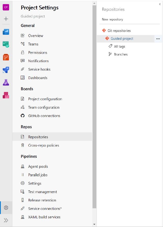Image resolution: width=163 pixels, height=227 pixels.
Task: Open GitHub connections under Boards
Action: pos(44,116)
